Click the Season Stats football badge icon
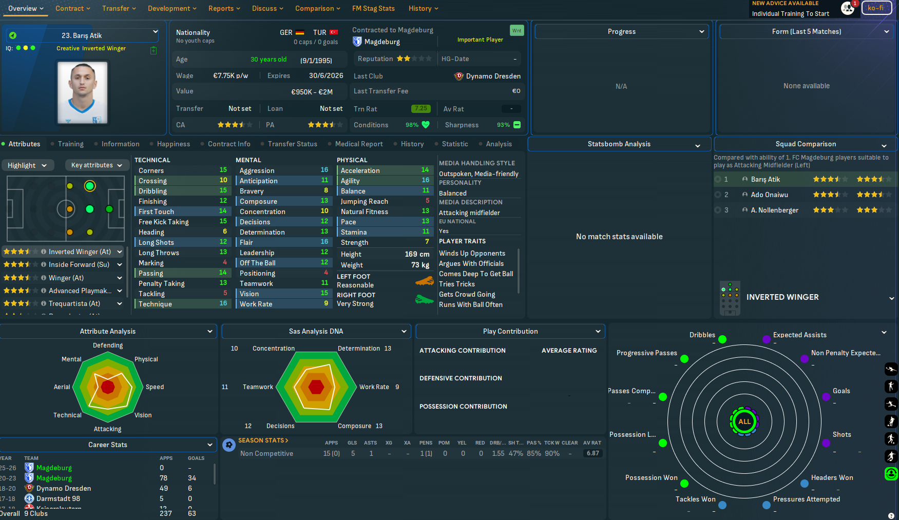The width and height of the screenshot is (899, 520). [x=229, y=445]
